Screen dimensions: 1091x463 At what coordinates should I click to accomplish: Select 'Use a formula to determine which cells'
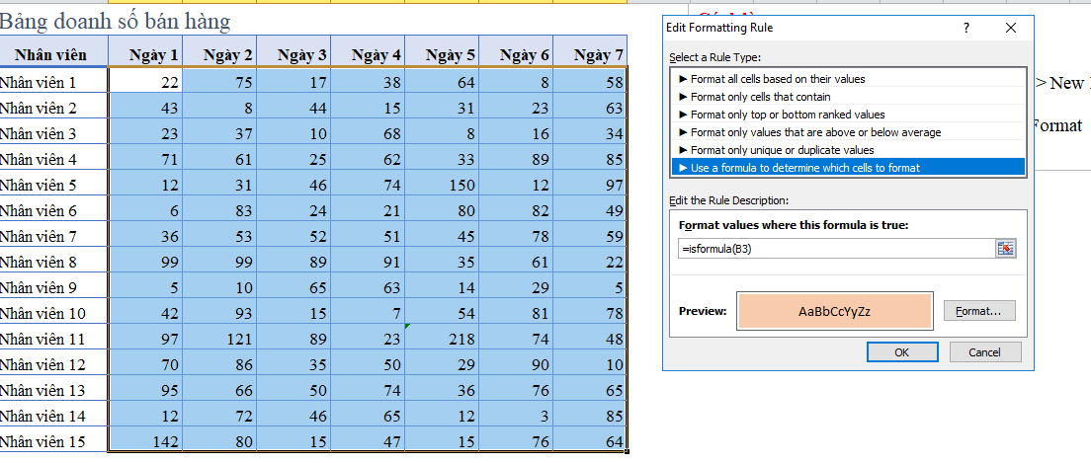(x=848, y=168)
